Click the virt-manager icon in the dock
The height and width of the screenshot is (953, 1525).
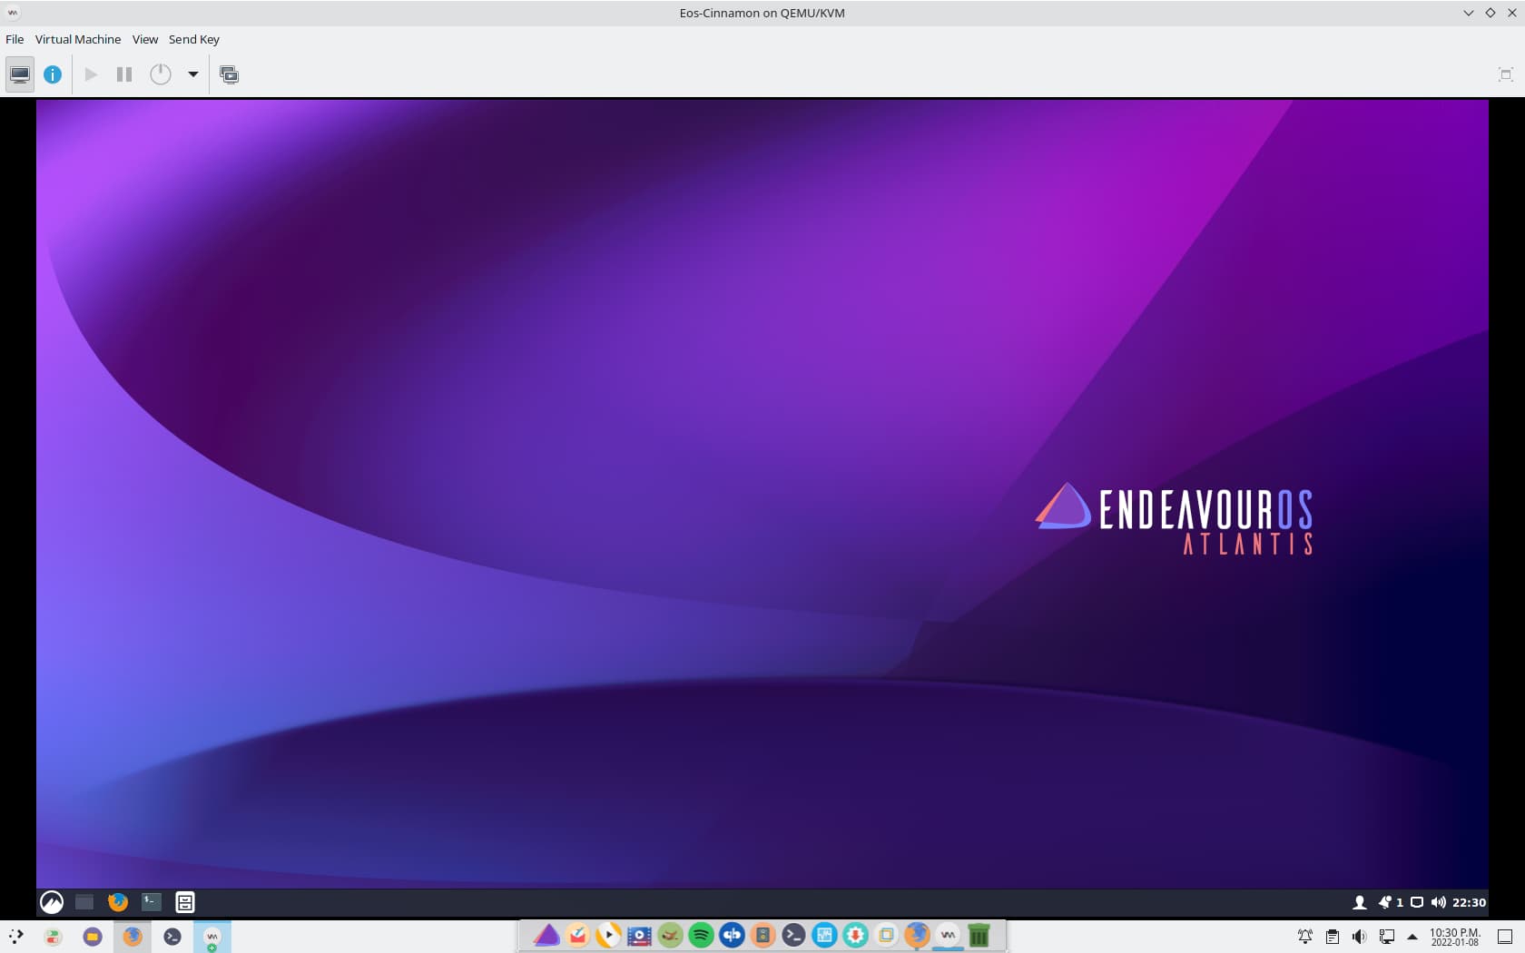(x=949, y=935)
